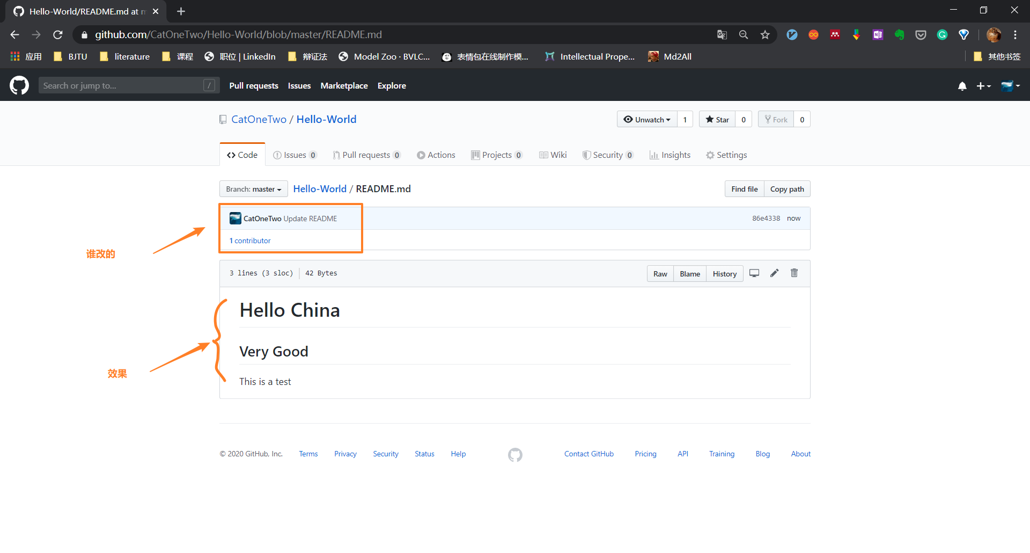Open Marketplace in top navigation
The height and width of the screenshot is (553, 1030).
344,86
